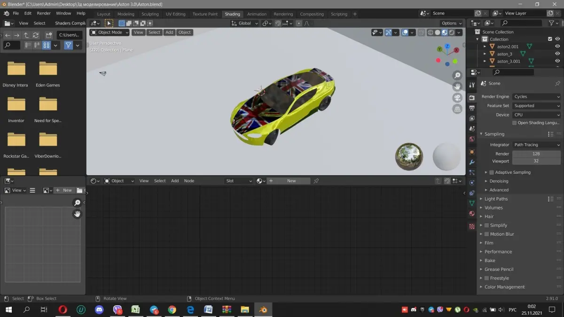Open the Tool properties tab
Viewport: 564px width, 317px height.
pos(472,85)
